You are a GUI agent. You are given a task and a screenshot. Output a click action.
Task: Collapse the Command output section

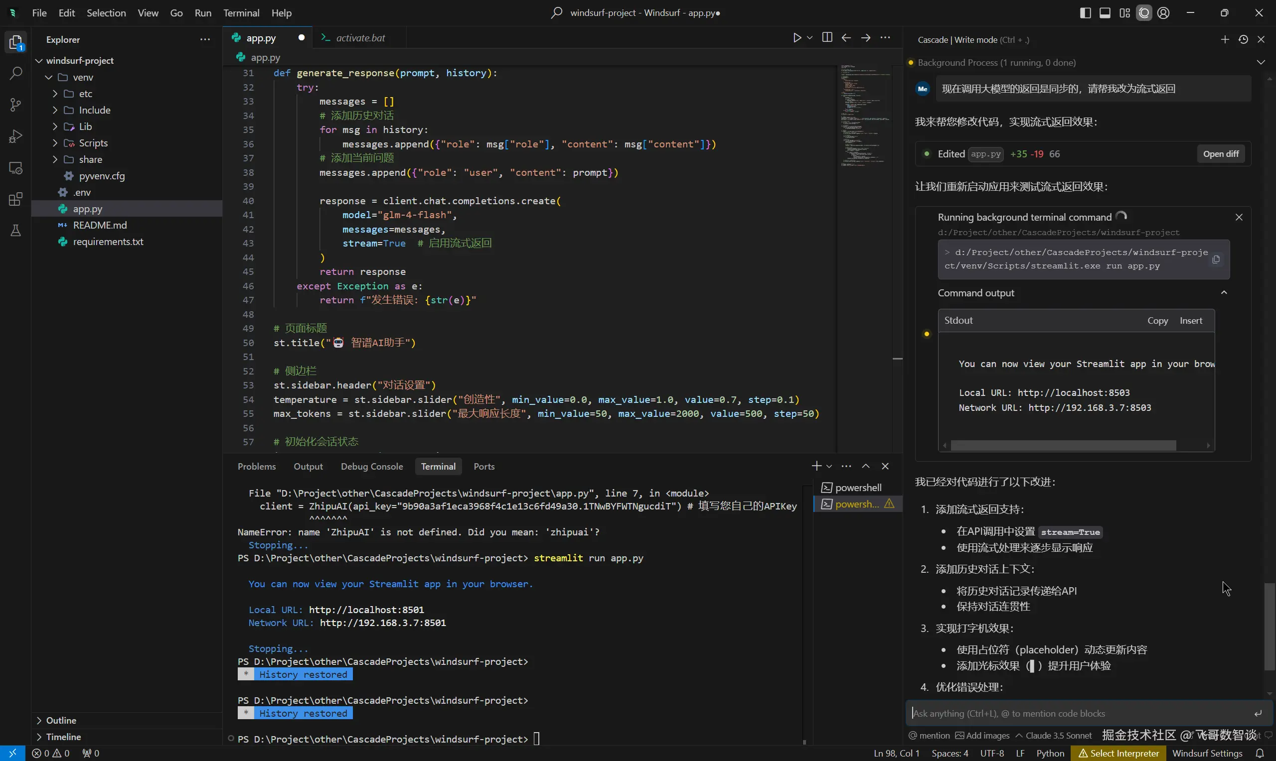pos(1224,293)
